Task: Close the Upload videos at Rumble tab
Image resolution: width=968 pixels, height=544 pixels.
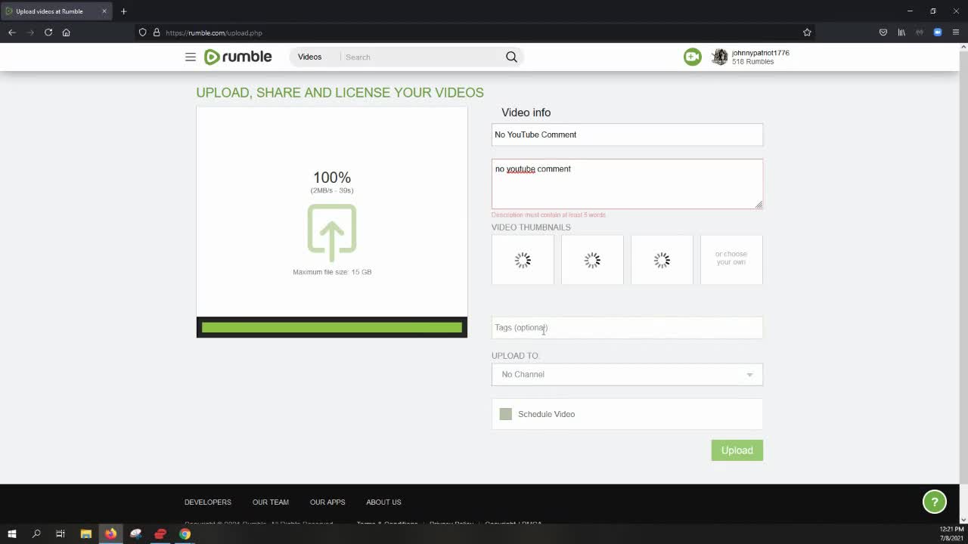Action: coord(104,11)
